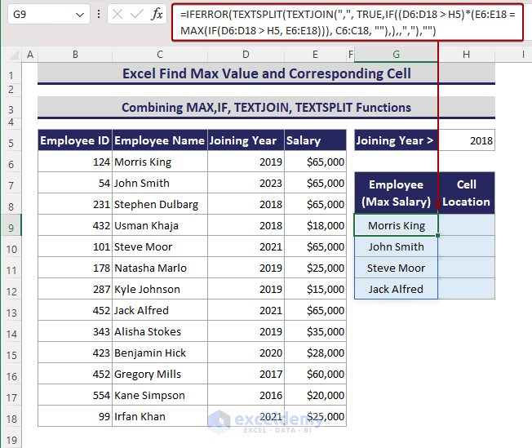Select column H header
Viewport: 532px width, 448px height.
coord(466,55)
